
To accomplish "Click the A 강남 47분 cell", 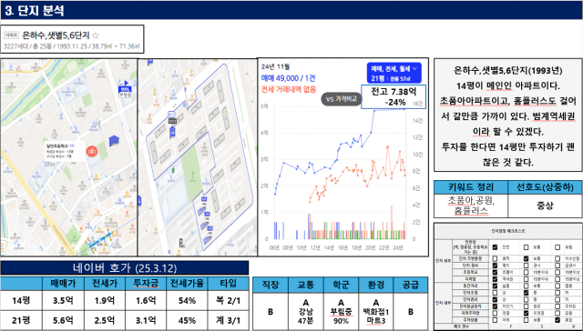I will 306,312.
